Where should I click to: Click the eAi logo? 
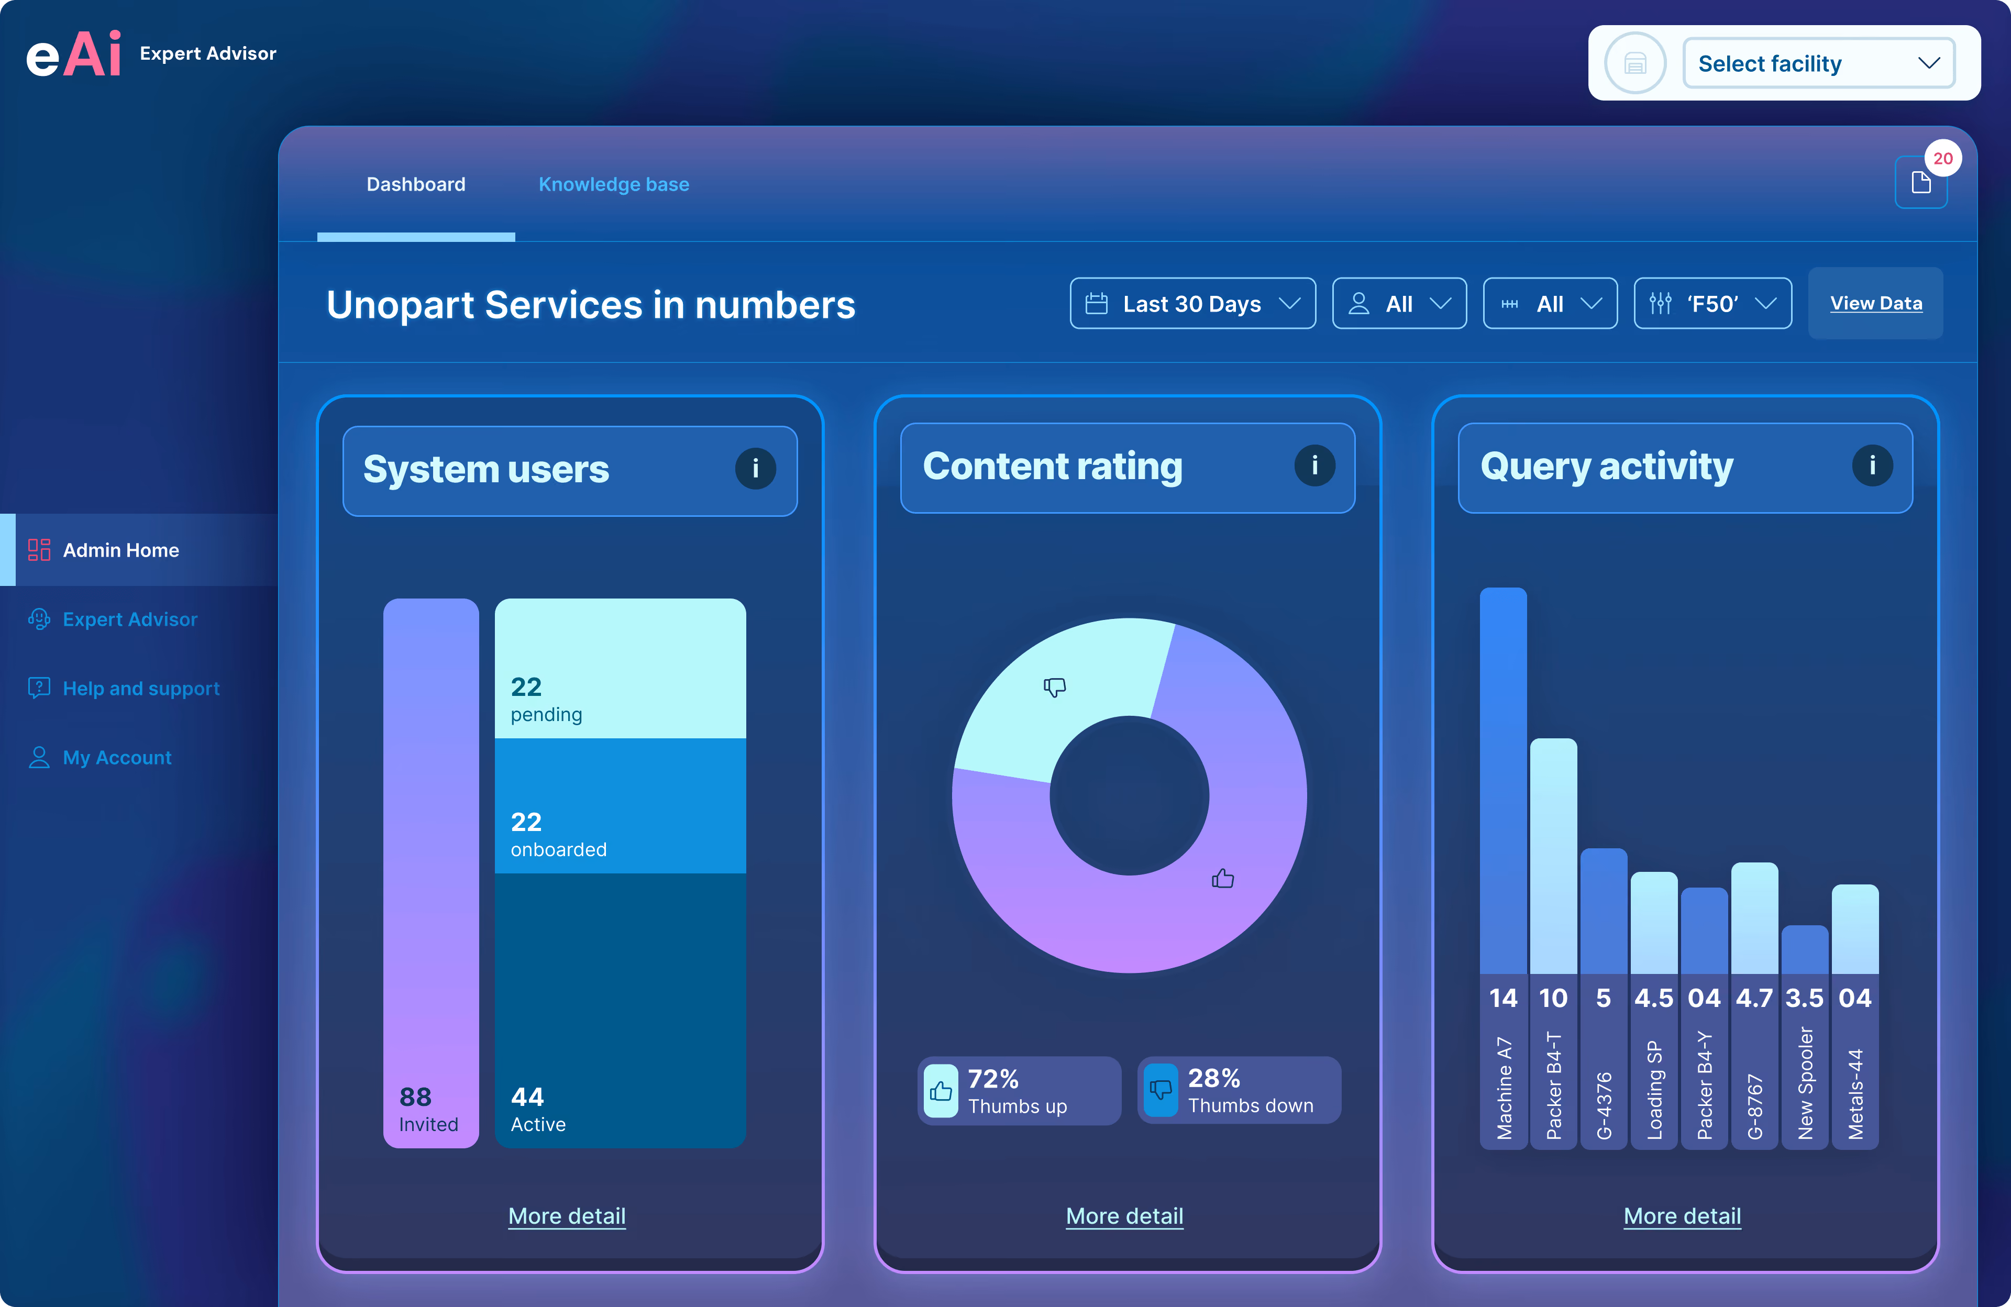coord(73,54)
